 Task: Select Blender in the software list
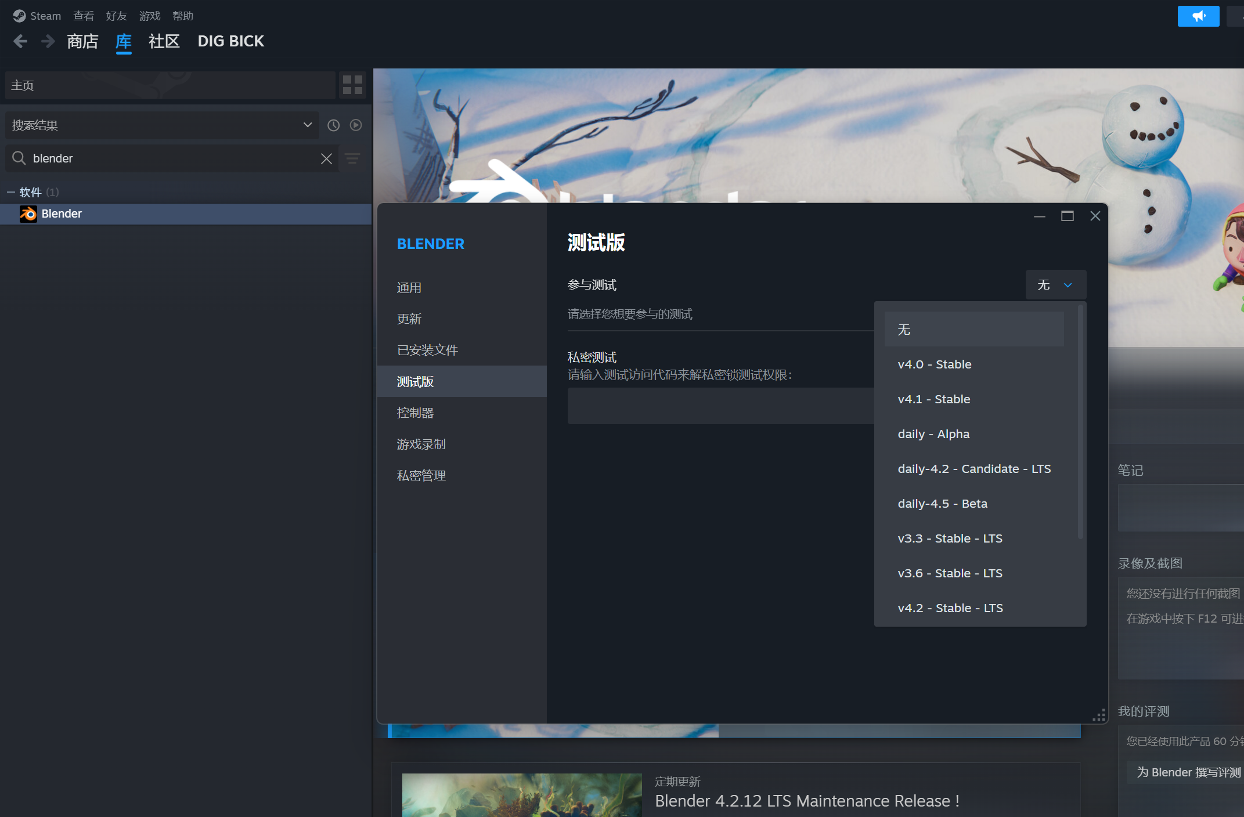[x=62, y=214]
